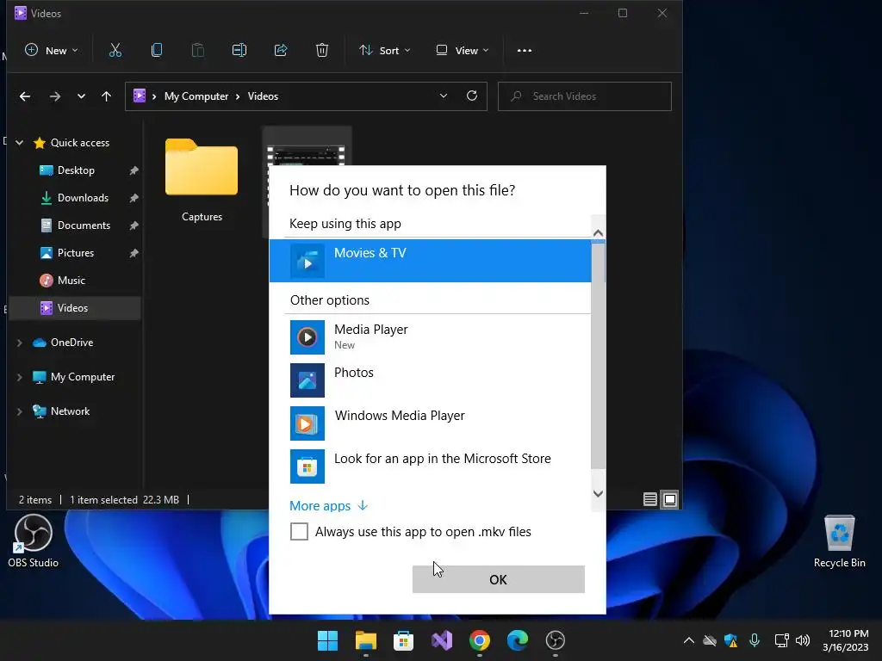Click dialog scrollbar down arrow

tap(598, 493)
